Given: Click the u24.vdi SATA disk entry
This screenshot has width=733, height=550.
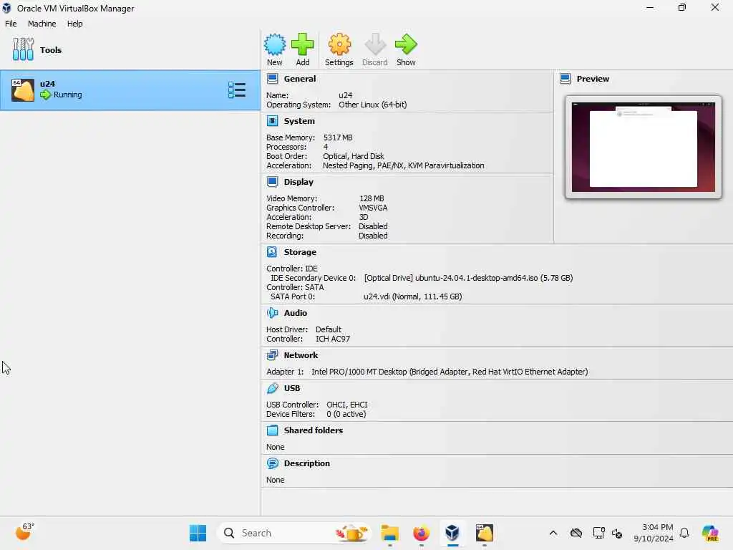Looking at the screenshot, I should tap(413, 296).
